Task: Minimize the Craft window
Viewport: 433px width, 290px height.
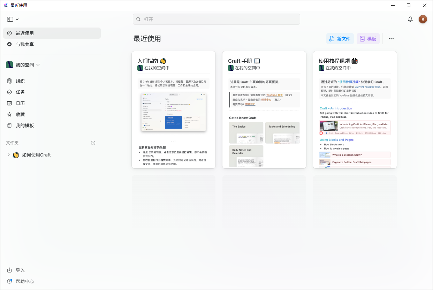Action: click(393, 5)
